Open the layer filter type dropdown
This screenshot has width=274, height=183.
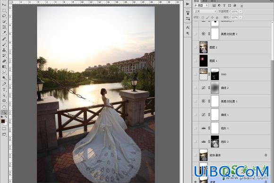[201, 6]
